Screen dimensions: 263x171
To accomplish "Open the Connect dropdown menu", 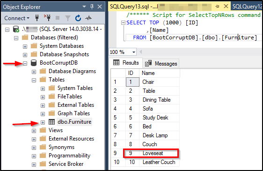I will tap(17, 18).
